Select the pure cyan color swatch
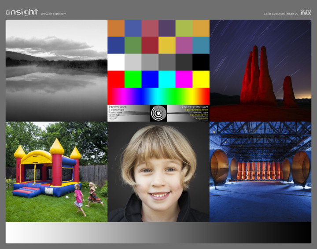The width and height of the screenshot is (317, 249). tap(167, 79)
